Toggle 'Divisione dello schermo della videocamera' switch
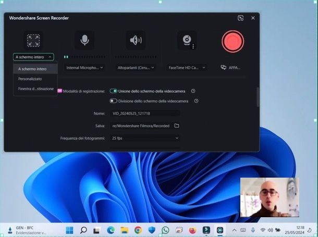Screen dimensions: 318x237 113,101
